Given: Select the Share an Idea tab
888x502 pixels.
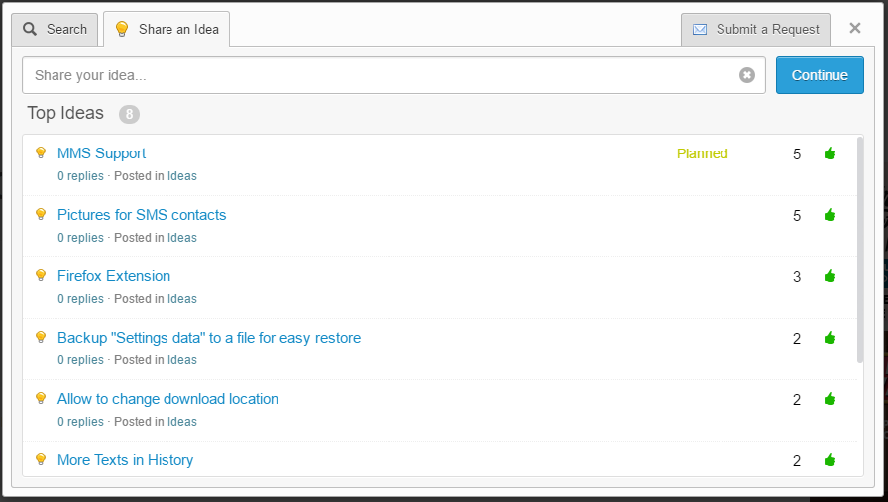Looking at the screenshot, I should 166,29.
